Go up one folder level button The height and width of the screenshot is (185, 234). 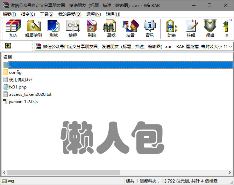tap(8, 46)
